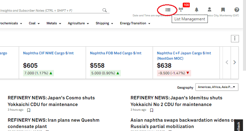The height and width of the screenshot is (131, 246).
Task: Expand the Metals menu
Action: (x=54, y=23)
